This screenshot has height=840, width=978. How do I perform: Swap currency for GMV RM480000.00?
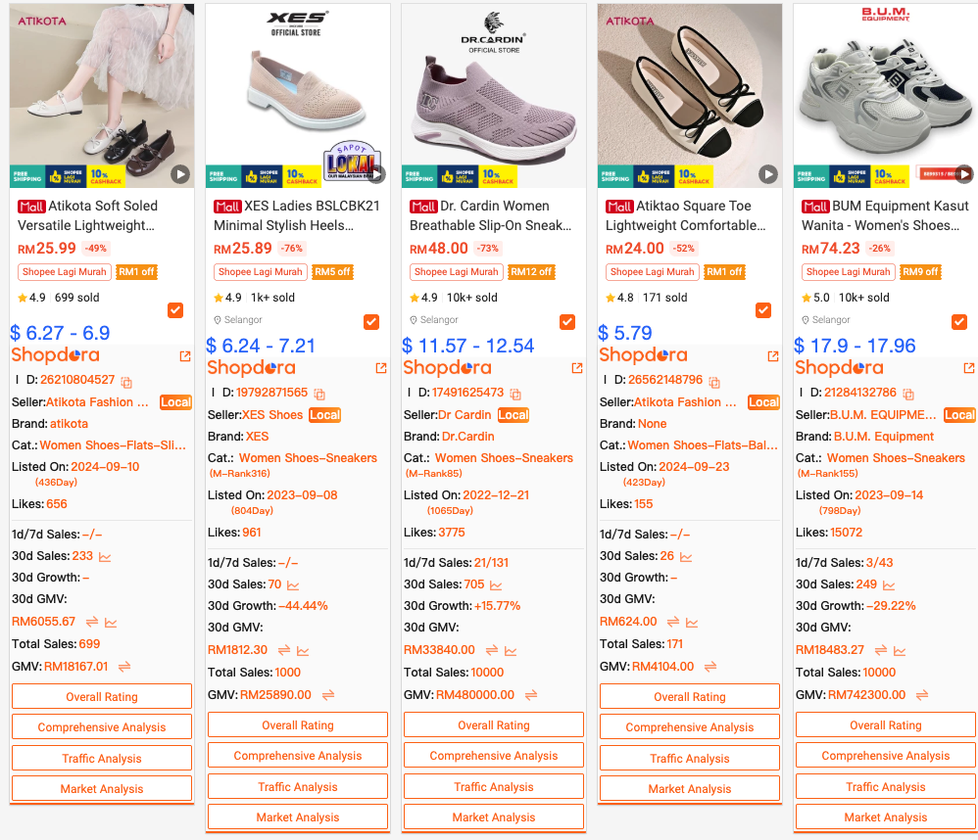(x=531, y=695)
